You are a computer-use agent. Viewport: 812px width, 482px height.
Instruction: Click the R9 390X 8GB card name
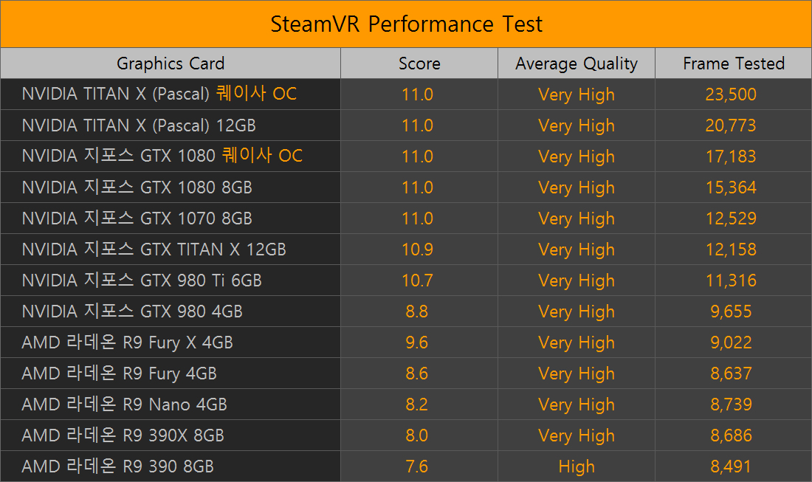[123, 435]
